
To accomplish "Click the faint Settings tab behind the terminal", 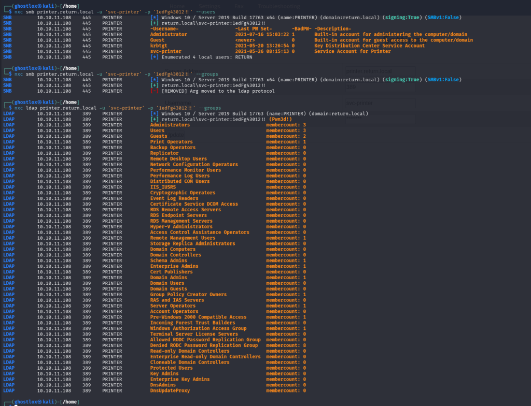I will (209, 6).
